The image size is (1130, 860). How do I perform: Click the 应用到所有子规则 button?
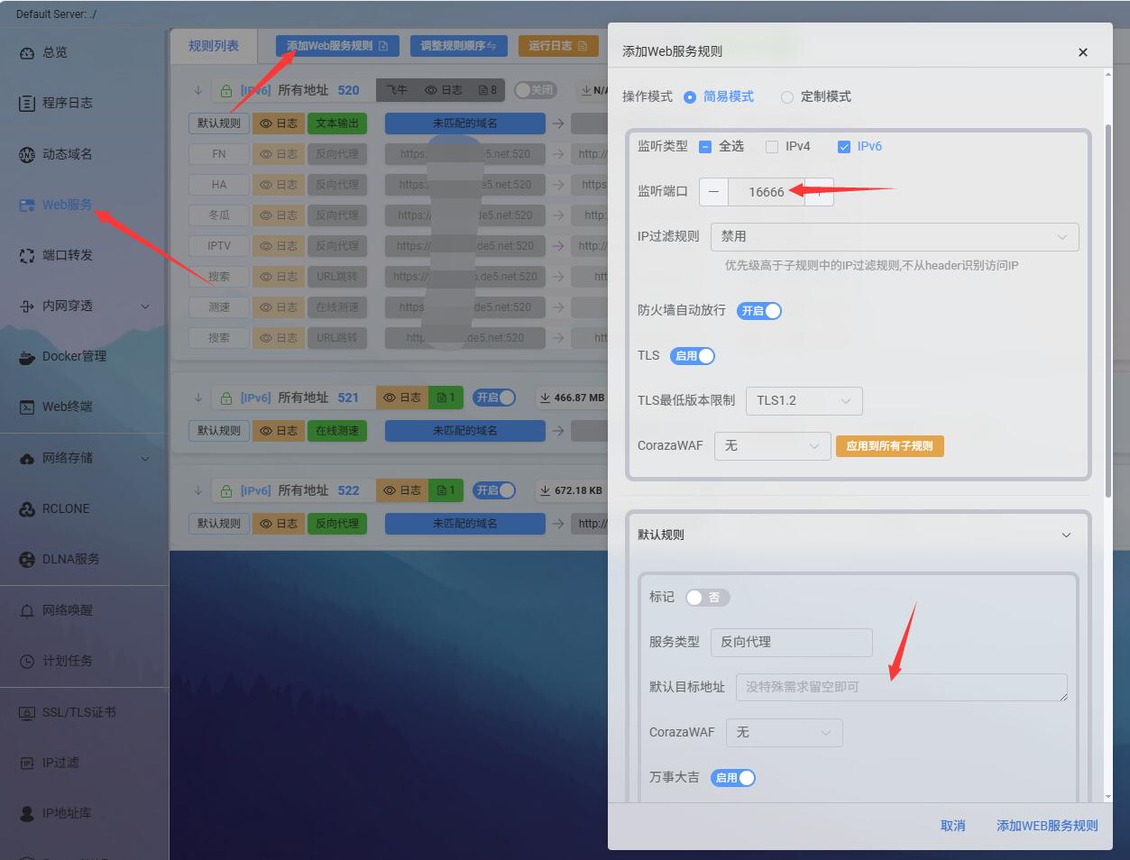coord(889,445)
